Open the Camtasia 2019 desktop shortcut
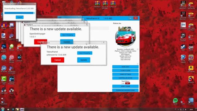 4,80
